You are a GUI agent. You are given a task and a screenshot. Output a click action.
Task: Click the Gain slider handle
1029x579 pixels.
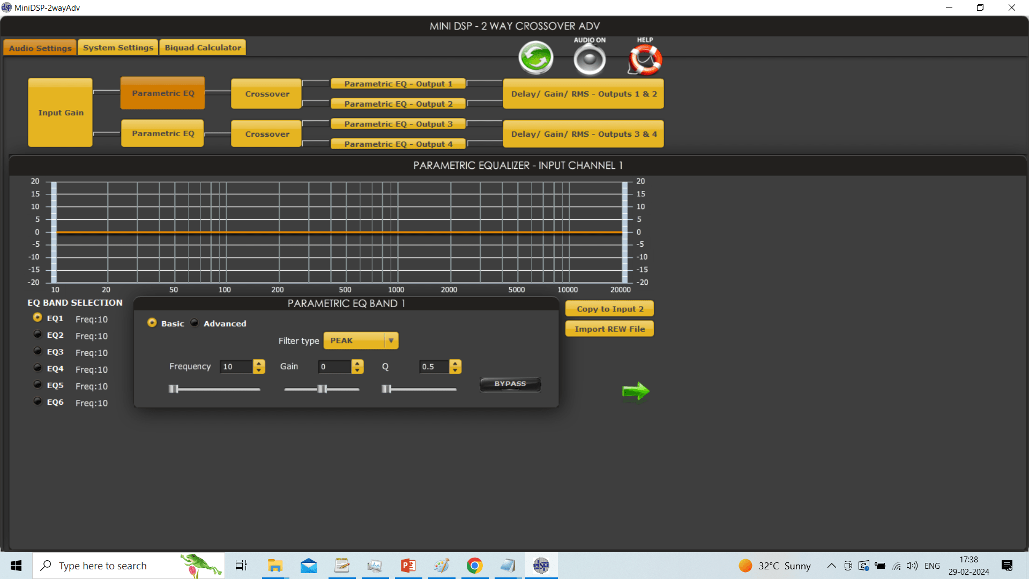point(322,389)
